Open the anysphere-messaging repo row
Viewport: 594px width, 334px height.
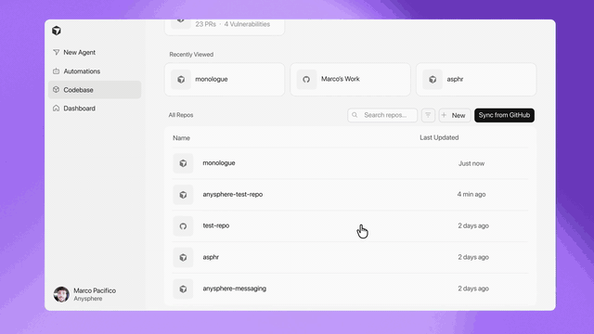[350, 289]
